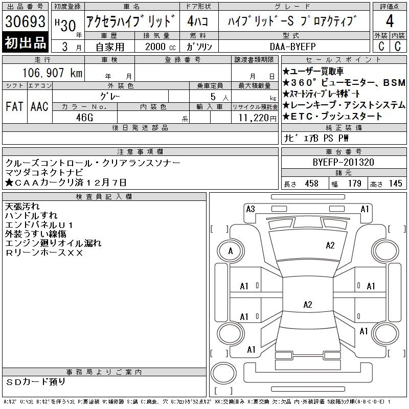Click the door shape value 4ハコ

click(198, 21)
